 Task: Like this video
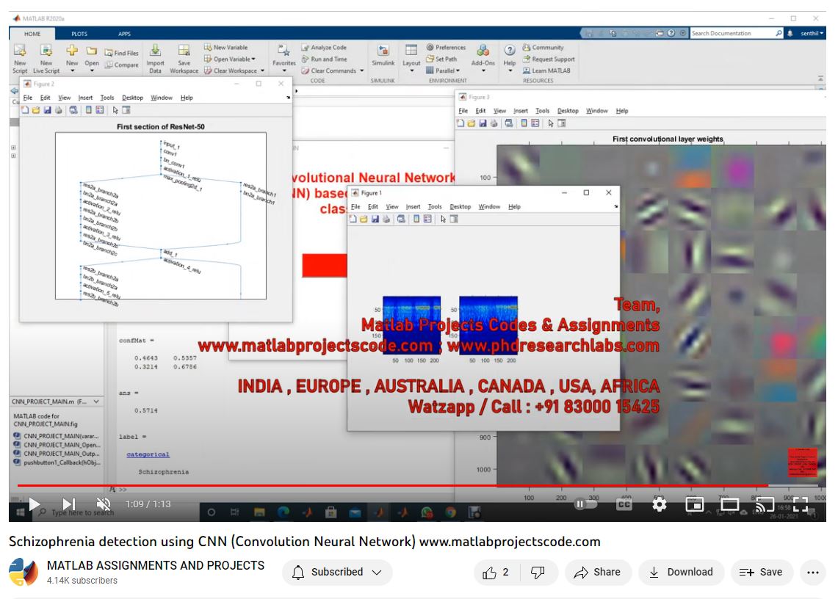[x=496, y=573]
